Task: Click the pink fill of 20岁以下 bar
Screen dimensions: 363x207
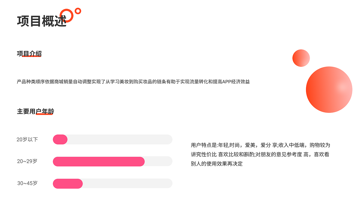Action: (60, 139)
